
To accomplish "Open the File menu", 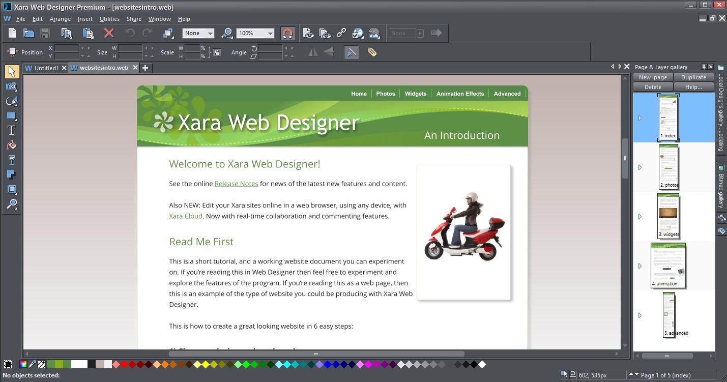I will (x=21, y=19).
